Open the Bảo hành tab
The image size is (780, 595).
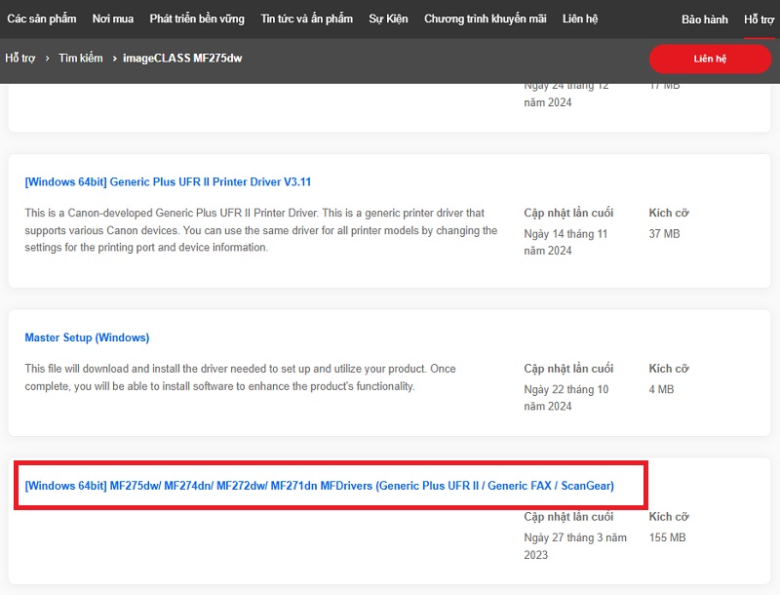pyautogui.click(x=705, y=20)
